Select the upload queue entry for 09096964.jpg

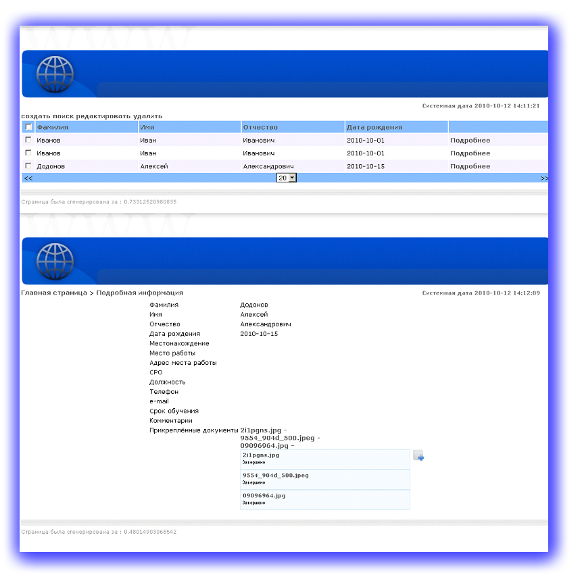(325, 499)
